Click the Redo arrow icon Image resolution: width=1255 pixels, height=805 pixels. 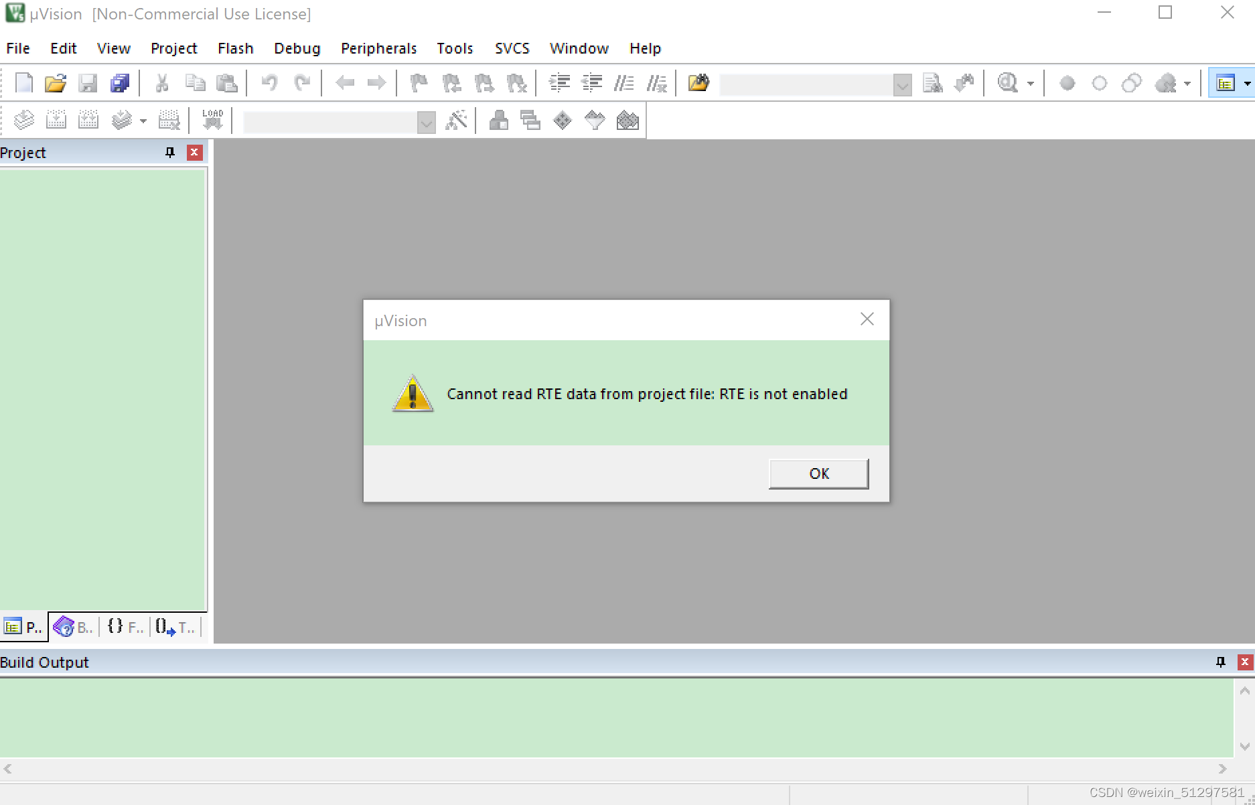pos(302,83)
